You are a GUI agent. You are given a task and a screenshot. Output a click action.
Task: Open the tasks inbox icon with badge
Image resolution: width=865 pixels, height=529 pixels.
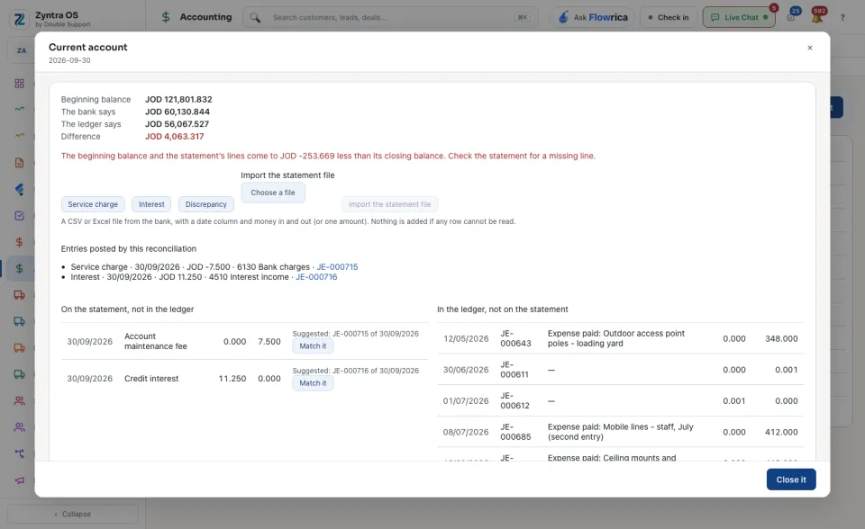coord(791,18)
